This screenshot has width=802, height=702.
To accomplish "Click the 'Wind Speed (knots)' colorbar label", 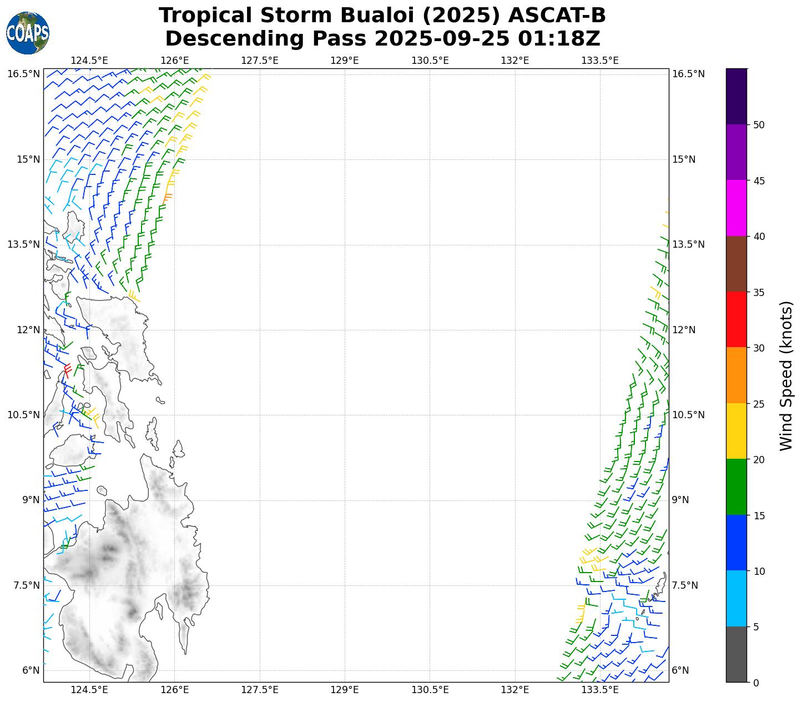I will 786,375.
